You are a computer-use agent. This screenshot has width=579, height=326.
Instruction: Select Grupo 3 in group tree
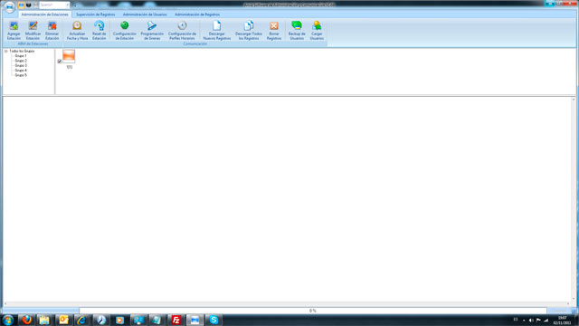[x=21, y=65]
